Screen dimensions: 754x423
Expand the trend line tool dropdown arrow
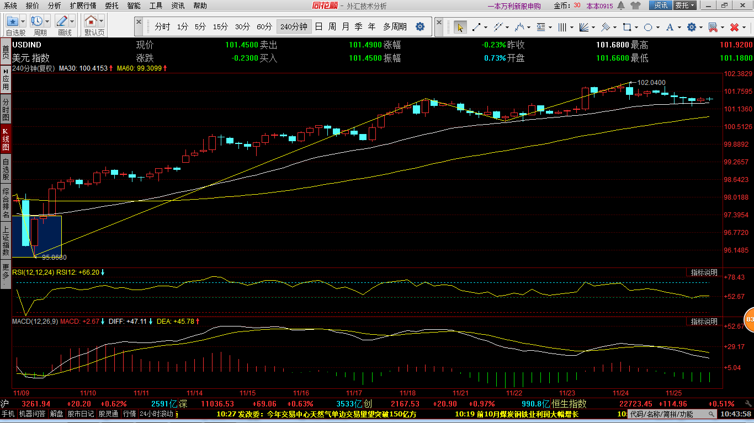click(486, 27)
